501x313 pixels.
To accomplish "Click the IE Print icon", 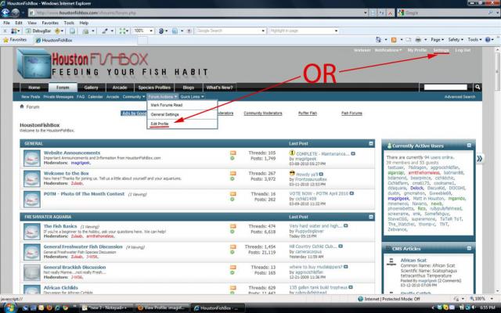I will coord(418,40).
